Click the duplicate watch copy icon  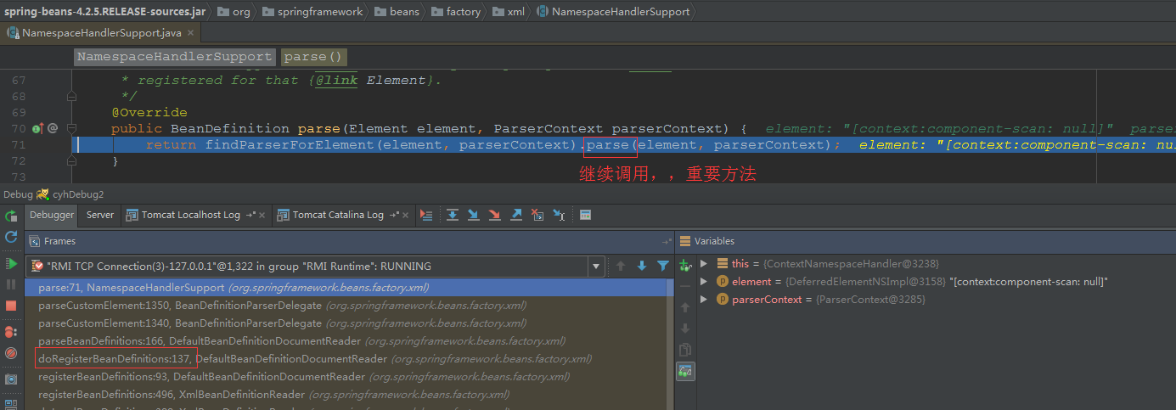[685, 350]
